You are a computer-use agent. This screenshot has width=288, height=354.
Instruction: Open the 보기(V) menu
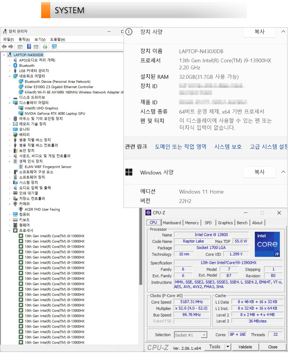click(40, 40)
